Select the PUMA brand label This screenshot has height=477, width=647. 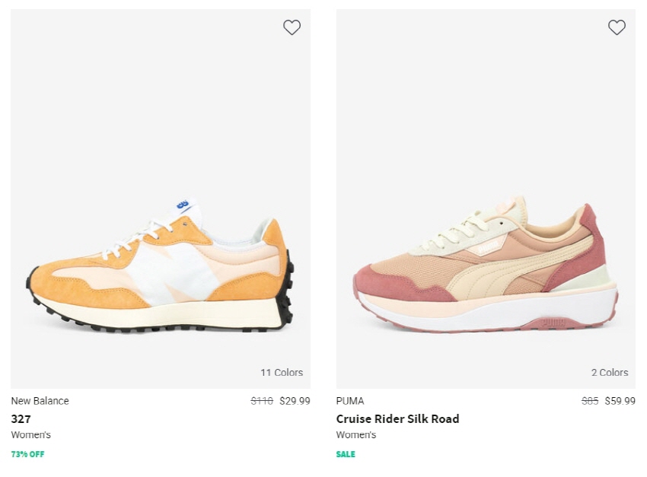[x=350, y=401]
